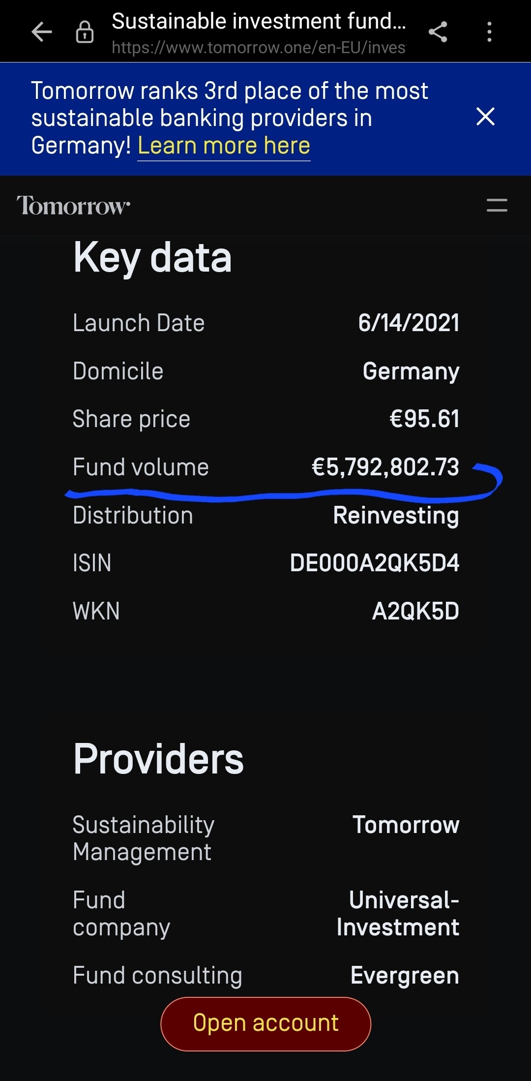Image resolution: width=531 pixels, height=1081 pixels.
Task: Tap the Evergreen fund consulting name
Action: (405, 975)
